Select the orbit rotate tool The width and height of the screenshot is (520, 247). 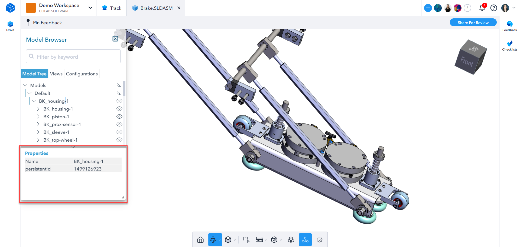pos(213,240)
